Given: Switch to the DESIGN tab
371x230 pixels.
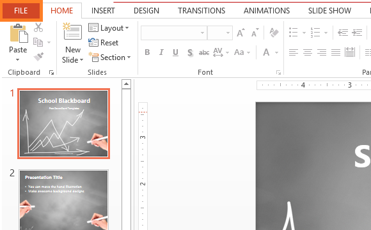Looking at the screenshot, I should tap(146, 11).
